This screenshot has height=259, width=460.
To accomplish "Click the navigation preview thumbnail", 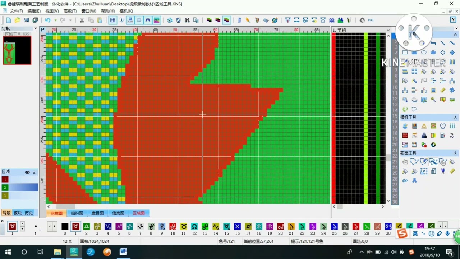I will point(17,50).
